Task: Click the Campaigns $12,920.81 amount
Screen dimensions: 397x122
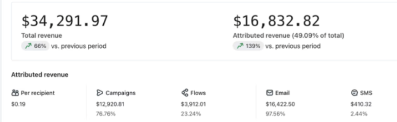Action: point(110,104)
